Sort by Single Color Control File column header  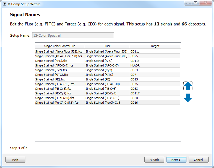[60, 46]
